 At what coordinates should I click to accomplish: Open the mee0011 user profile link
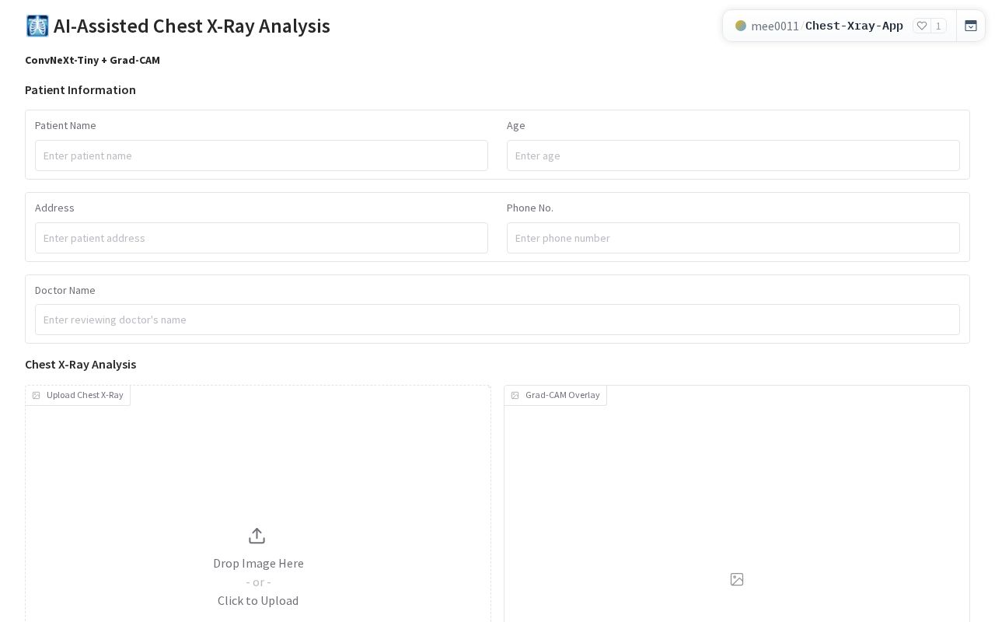click(775, 26)
